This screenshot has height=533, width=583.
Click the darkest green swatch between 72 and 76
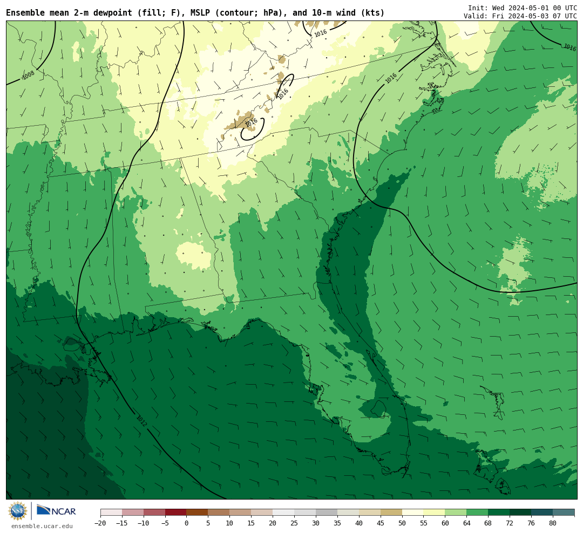[x=520, y=512]
